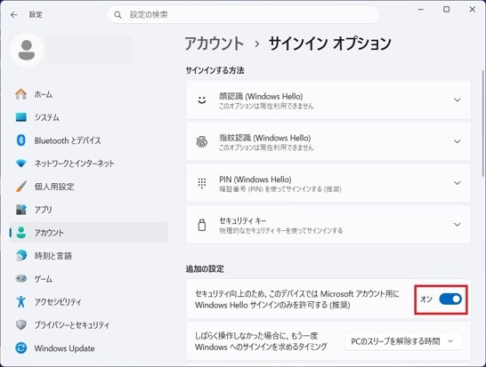
Task: Expand the 顔認識 (Windows Hello) section
Action: 328,100
